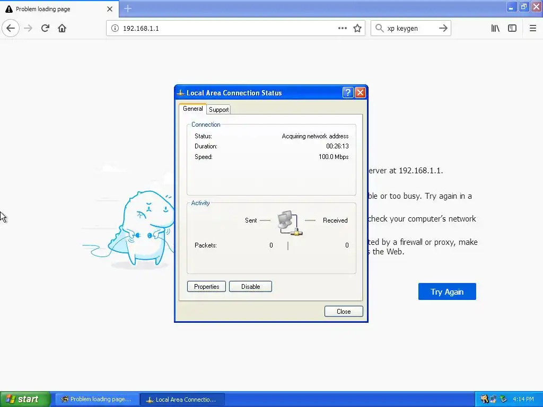Select the Problem loading page browser tab
Image resolution: width=543 pixels, height=407 pixels.
click(59, 9)
